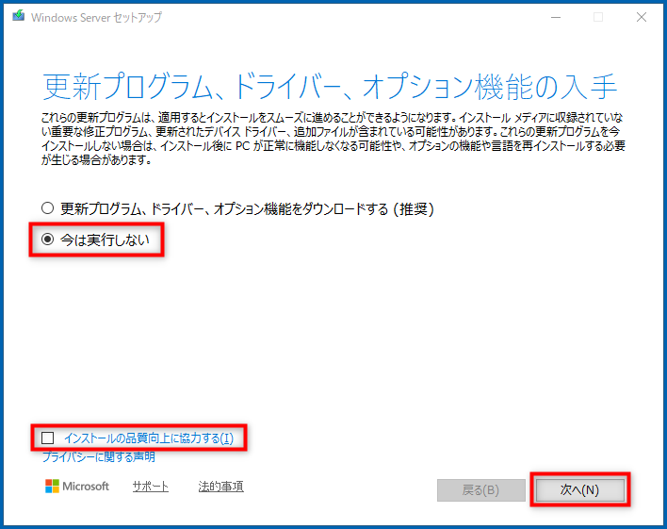This screenshot has width=667, height=529.
Task: Click the 戻る(B) button
Action: tap(481, 489)
